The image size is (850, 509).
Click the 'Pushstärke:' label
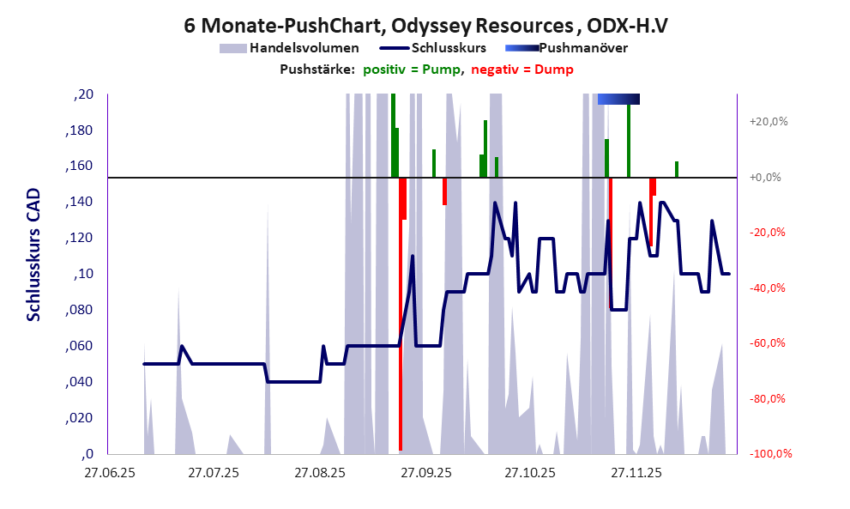(x=316, y=70)
